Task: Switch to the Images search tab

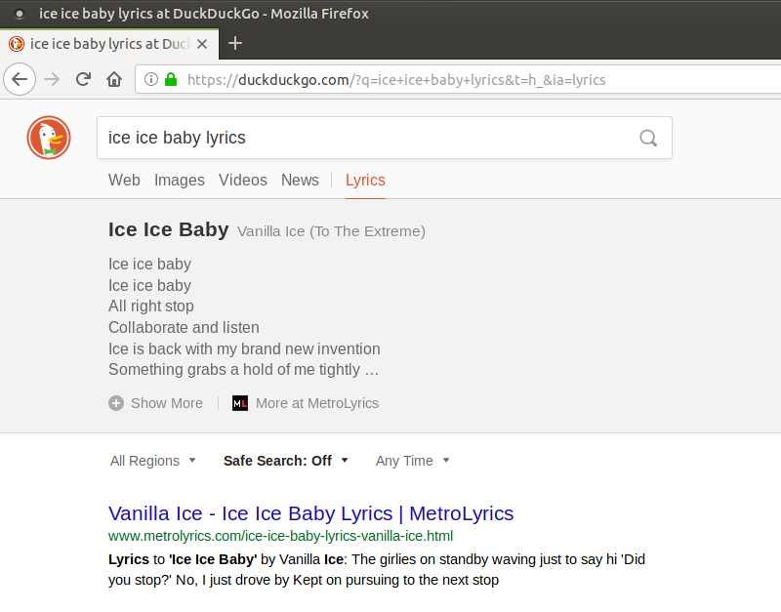Action: (x=180, y=180)
